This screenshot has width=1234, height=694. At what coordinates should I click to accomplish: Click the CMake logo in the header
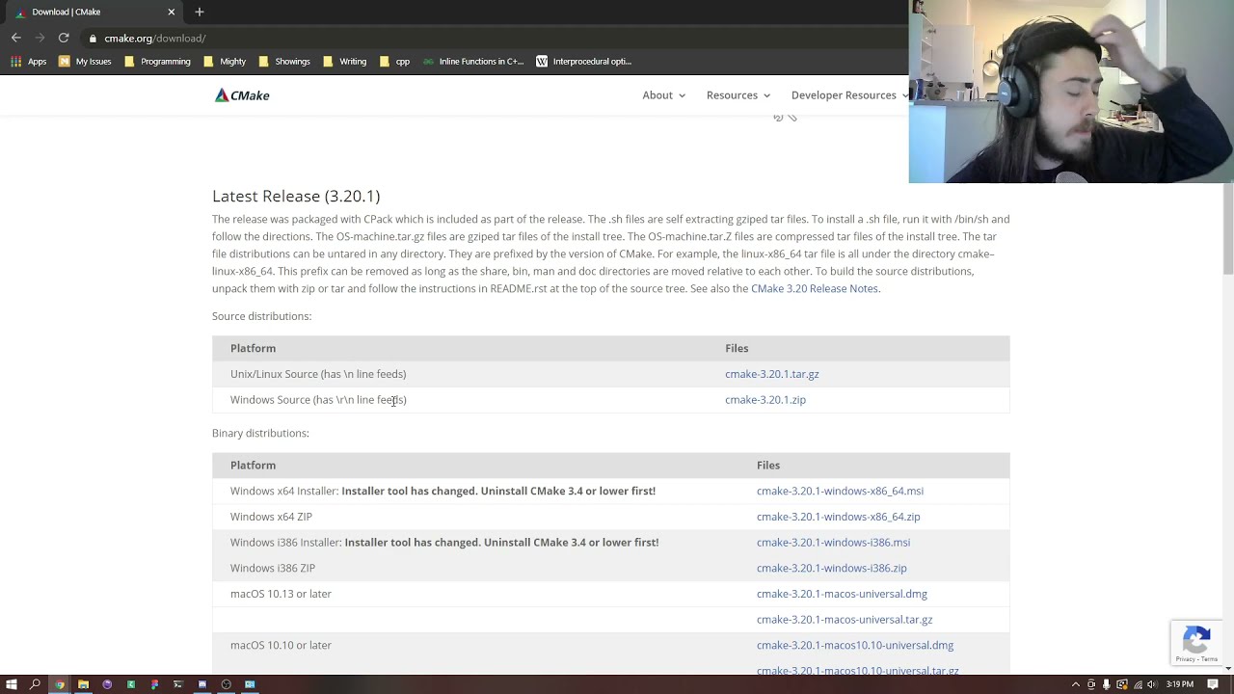pyautogui.click(x=242, y=95)
